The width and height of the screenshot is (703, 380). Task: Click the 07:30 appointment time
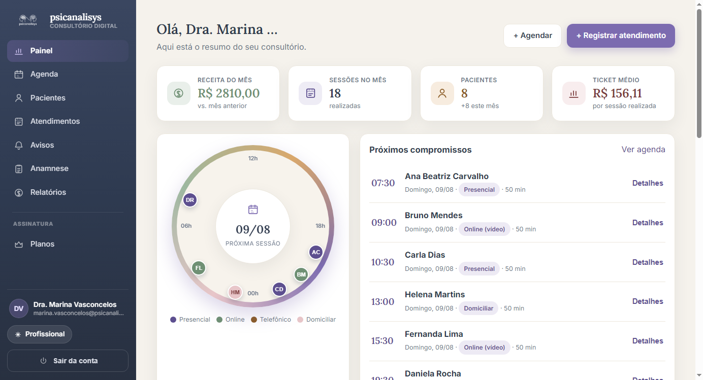coord(383,183)
